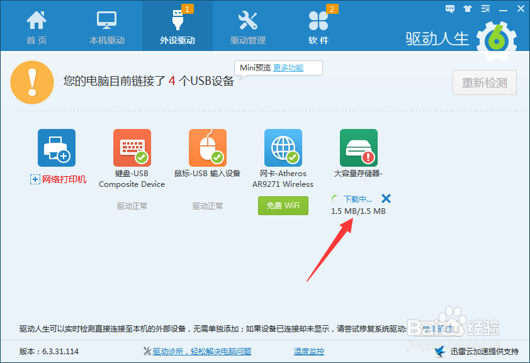Click the 迅雷云加速提供支持 text
Viewport: 530px width, 363px height.
[x=485, y=352]
